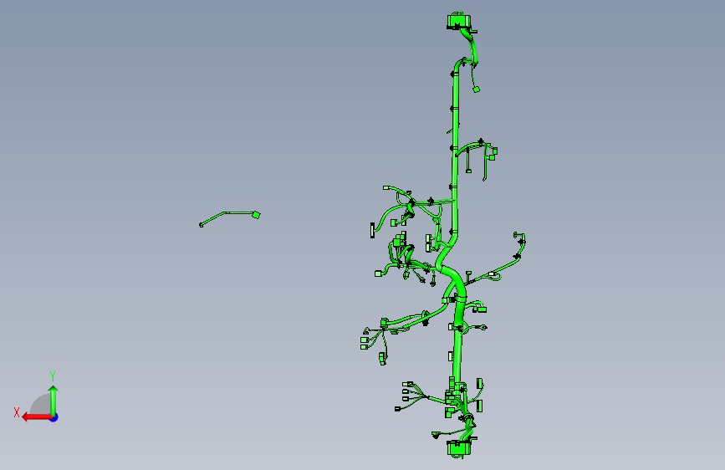Select the square connector on the detached wire

[x=256, y=215]
